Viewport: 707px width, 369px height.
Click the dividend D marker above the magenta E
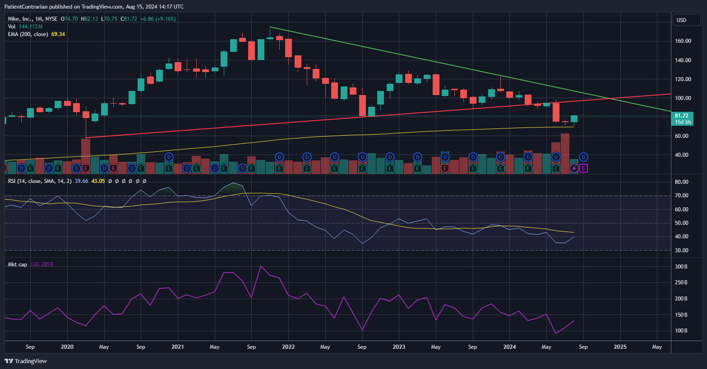pyautogui.click(x=583, y=157)
